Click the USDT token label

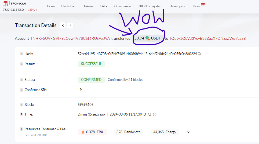pyautogui.click(x=156, y=38)
